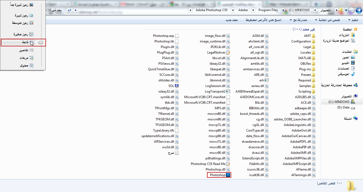Image resolution: width=363 pixels, height=192 pixels.
Task: Select the file AXE8SharedExpat.dll
Action: [x=252, y=91]
